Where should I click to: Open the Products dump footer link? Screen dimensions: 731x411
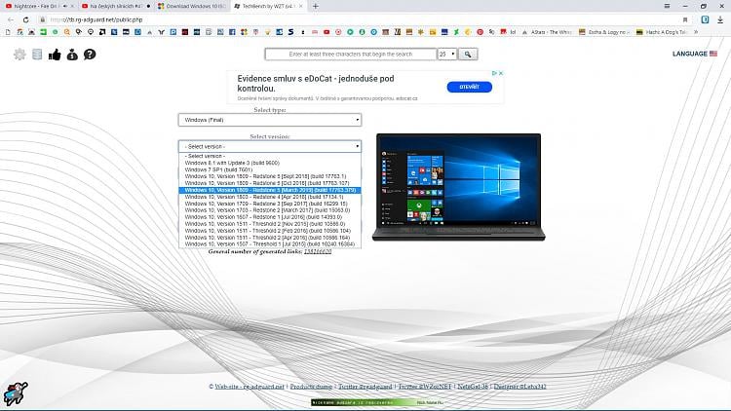311,387
